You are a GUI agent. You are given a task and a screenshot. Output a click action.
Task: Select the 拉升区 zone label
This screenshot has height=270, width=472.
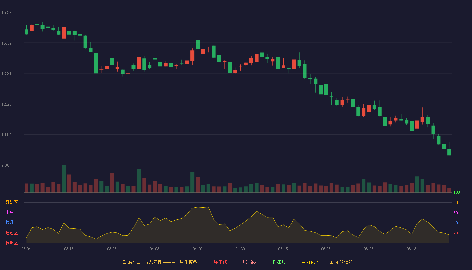coord(12,223)
